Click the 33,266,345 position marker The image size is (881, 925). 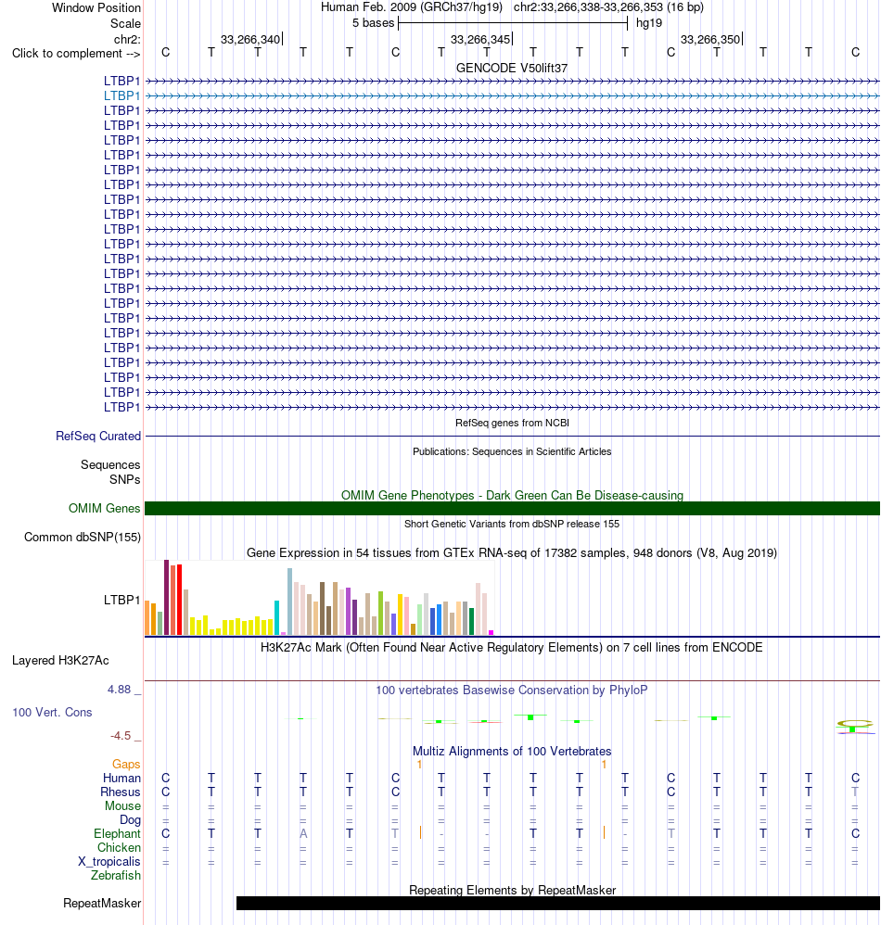coord(481,40)
